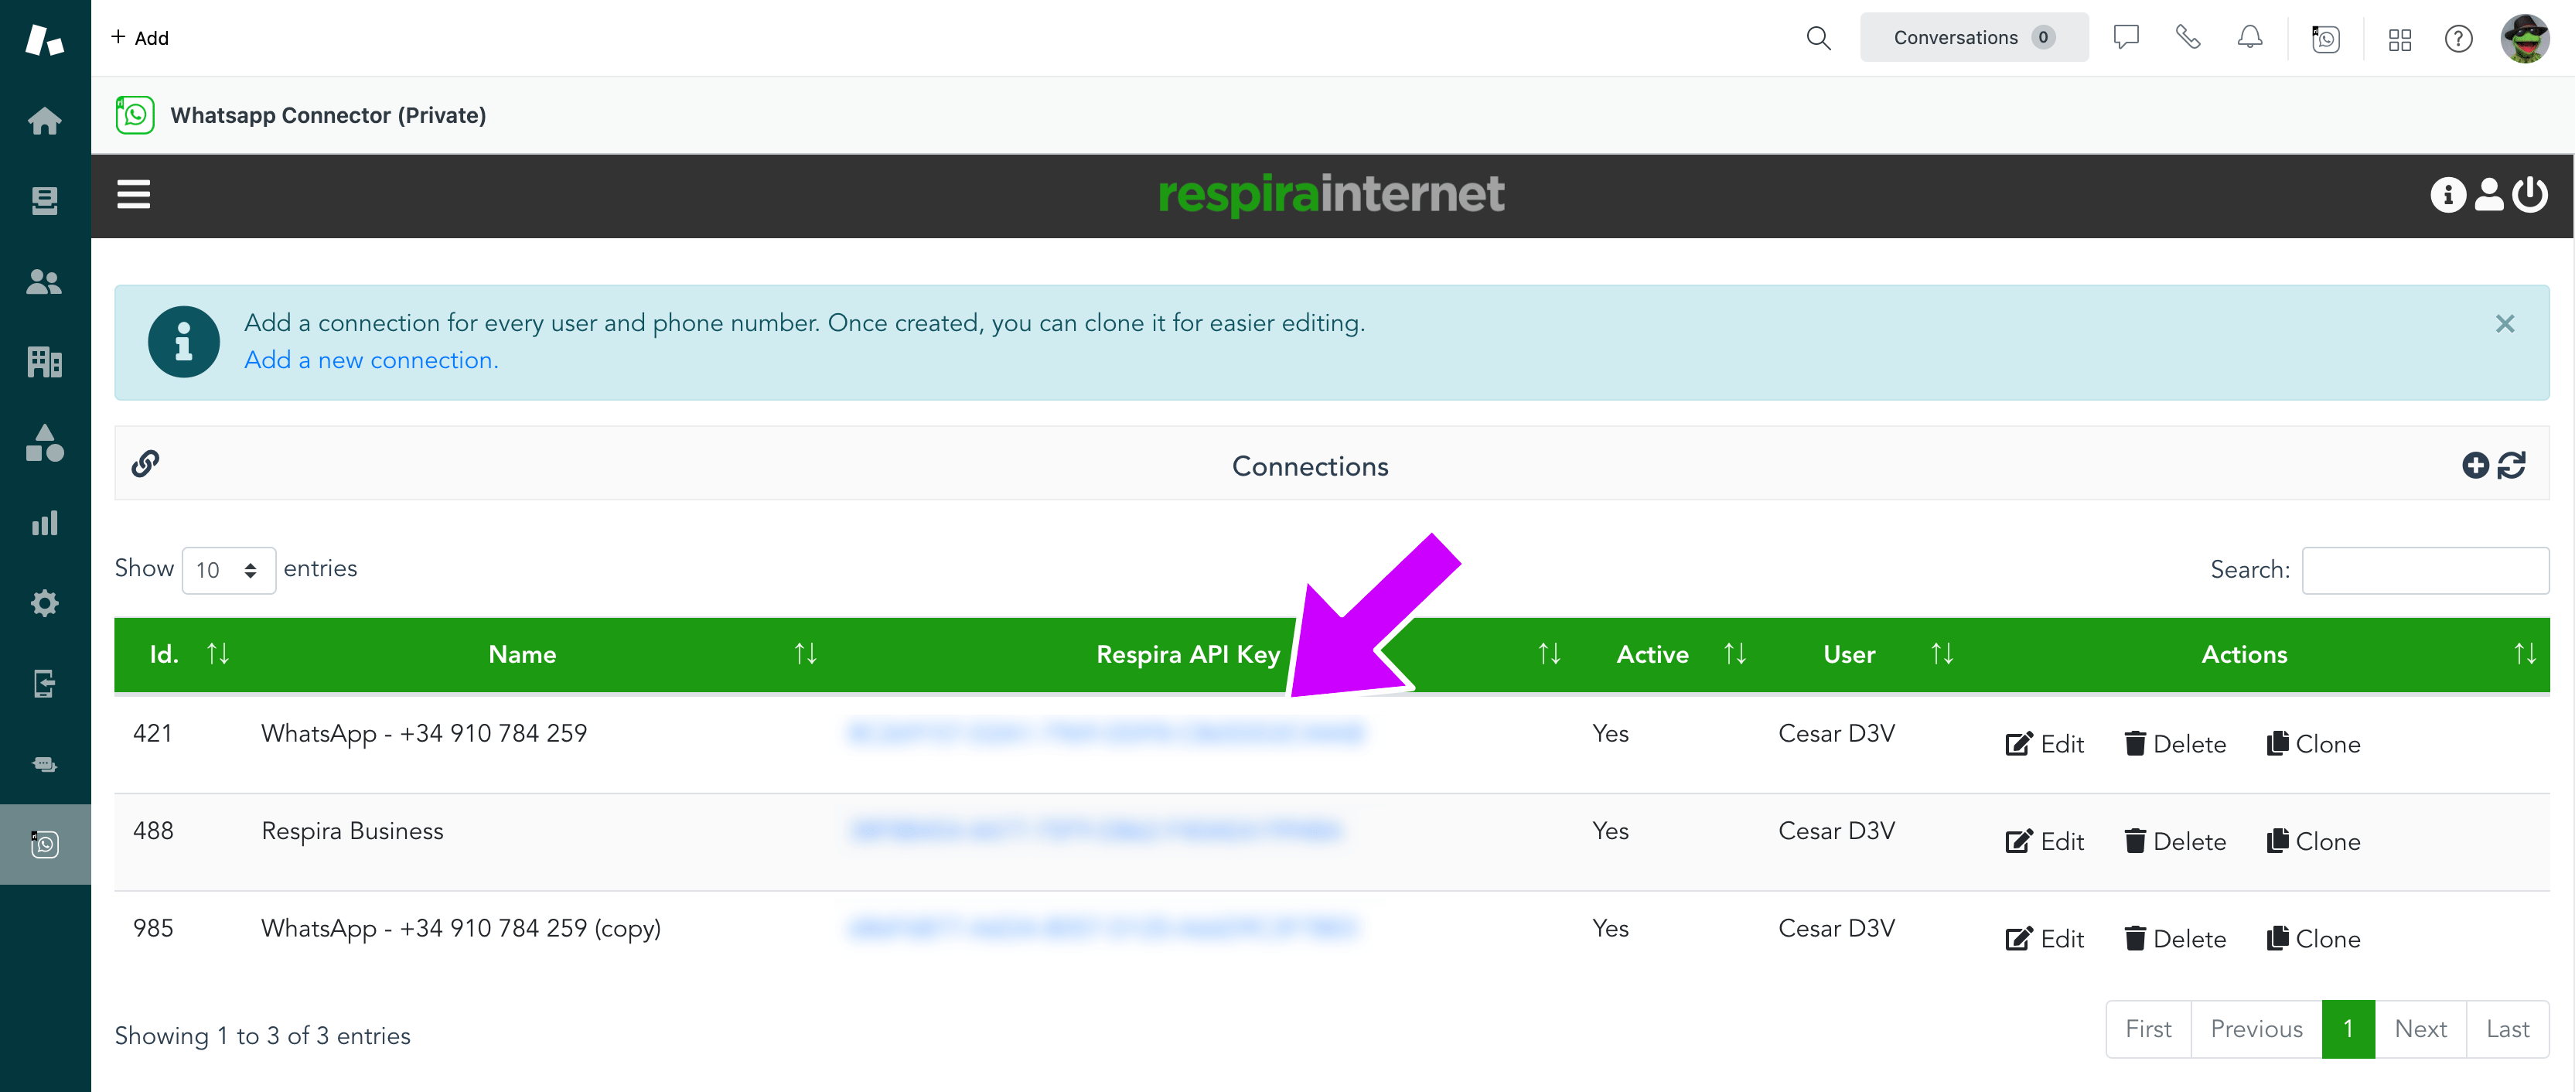The width and height of the screenshot is (2575, 1092).
Task: Open the Contacts people icon in sidebar
Action: click(x=44, y=282)
